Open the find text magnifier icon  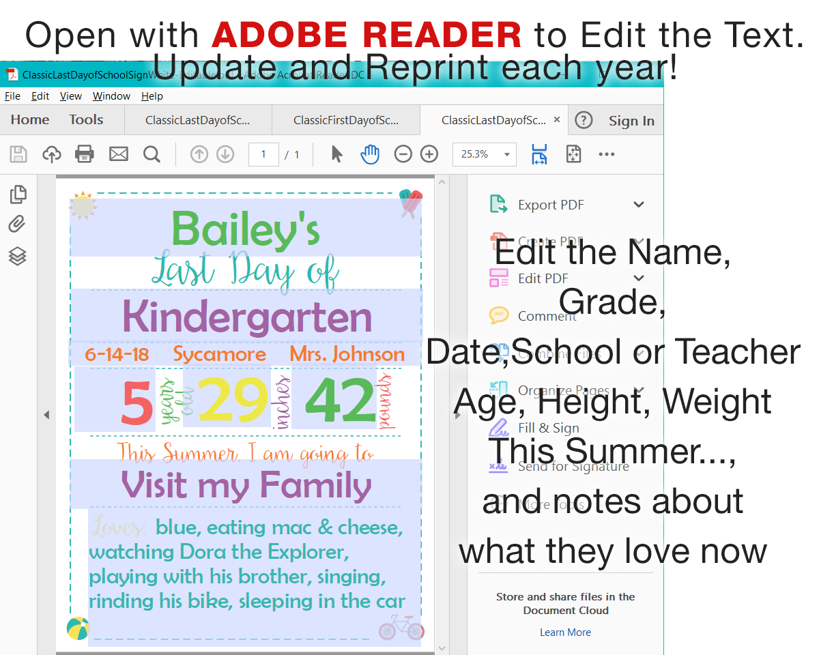(152, 154)
